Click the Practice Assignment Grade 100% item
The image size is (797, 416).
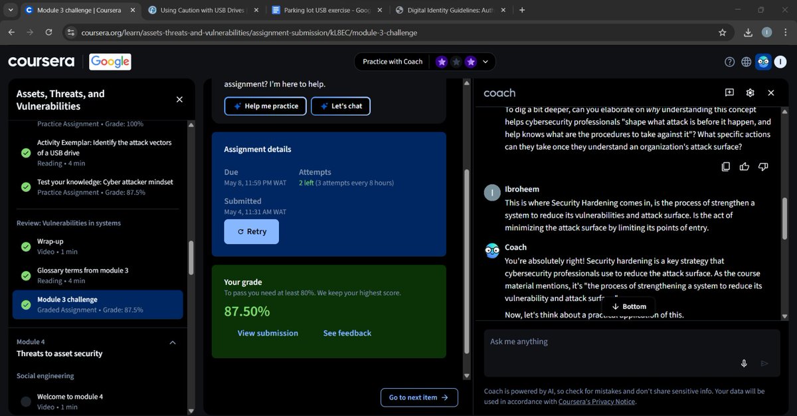pyautogui.click(x=90, y=124)
